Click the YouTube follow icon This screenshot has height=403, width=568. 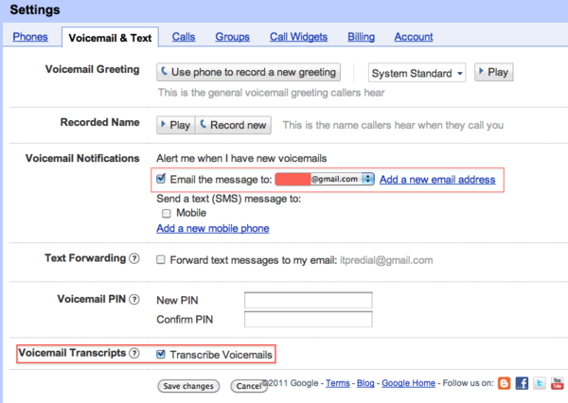click(x=558, y=383)
